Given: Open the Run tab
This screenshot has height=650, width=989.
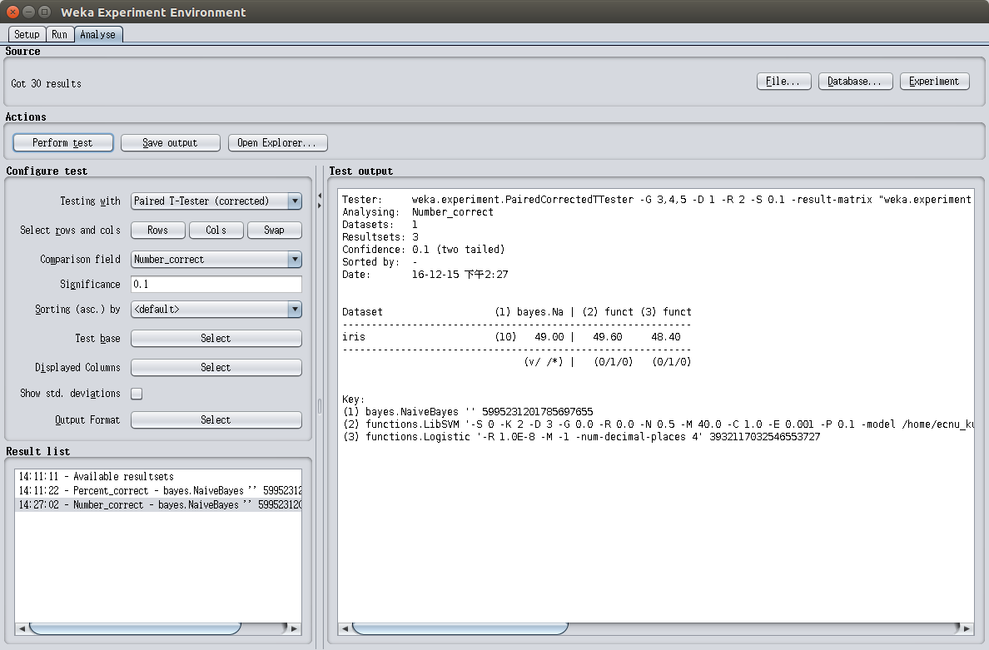Looking at the screenshot, I should pyautogui.click(x=59, y=34).
